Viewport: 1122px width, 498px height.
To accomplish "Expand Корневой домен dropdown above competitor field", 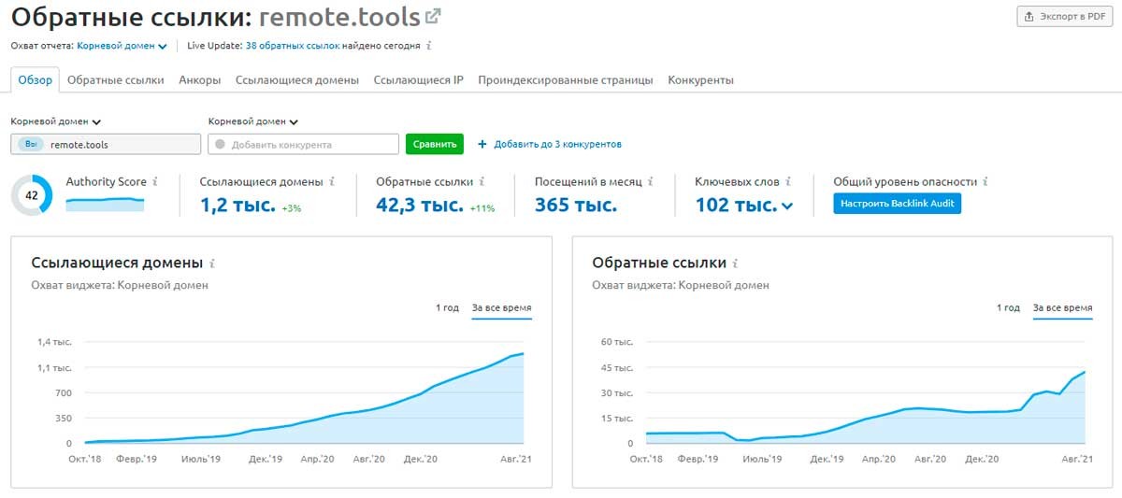I will point(253,121).
